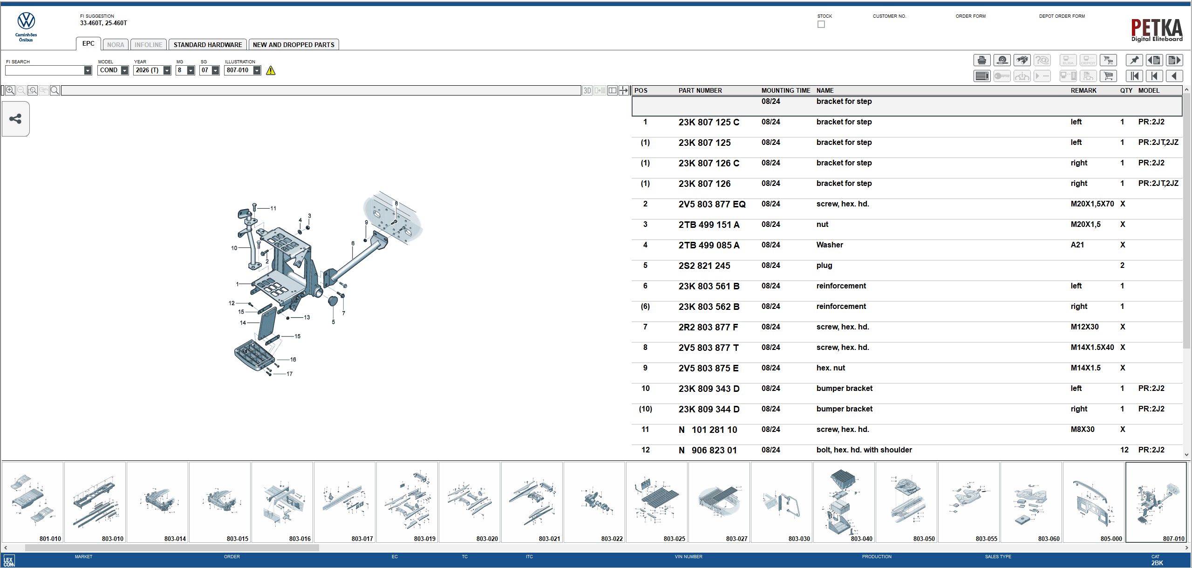
Task: Expand the ILLUSTRATION dropdown
Action: [257, 70]
